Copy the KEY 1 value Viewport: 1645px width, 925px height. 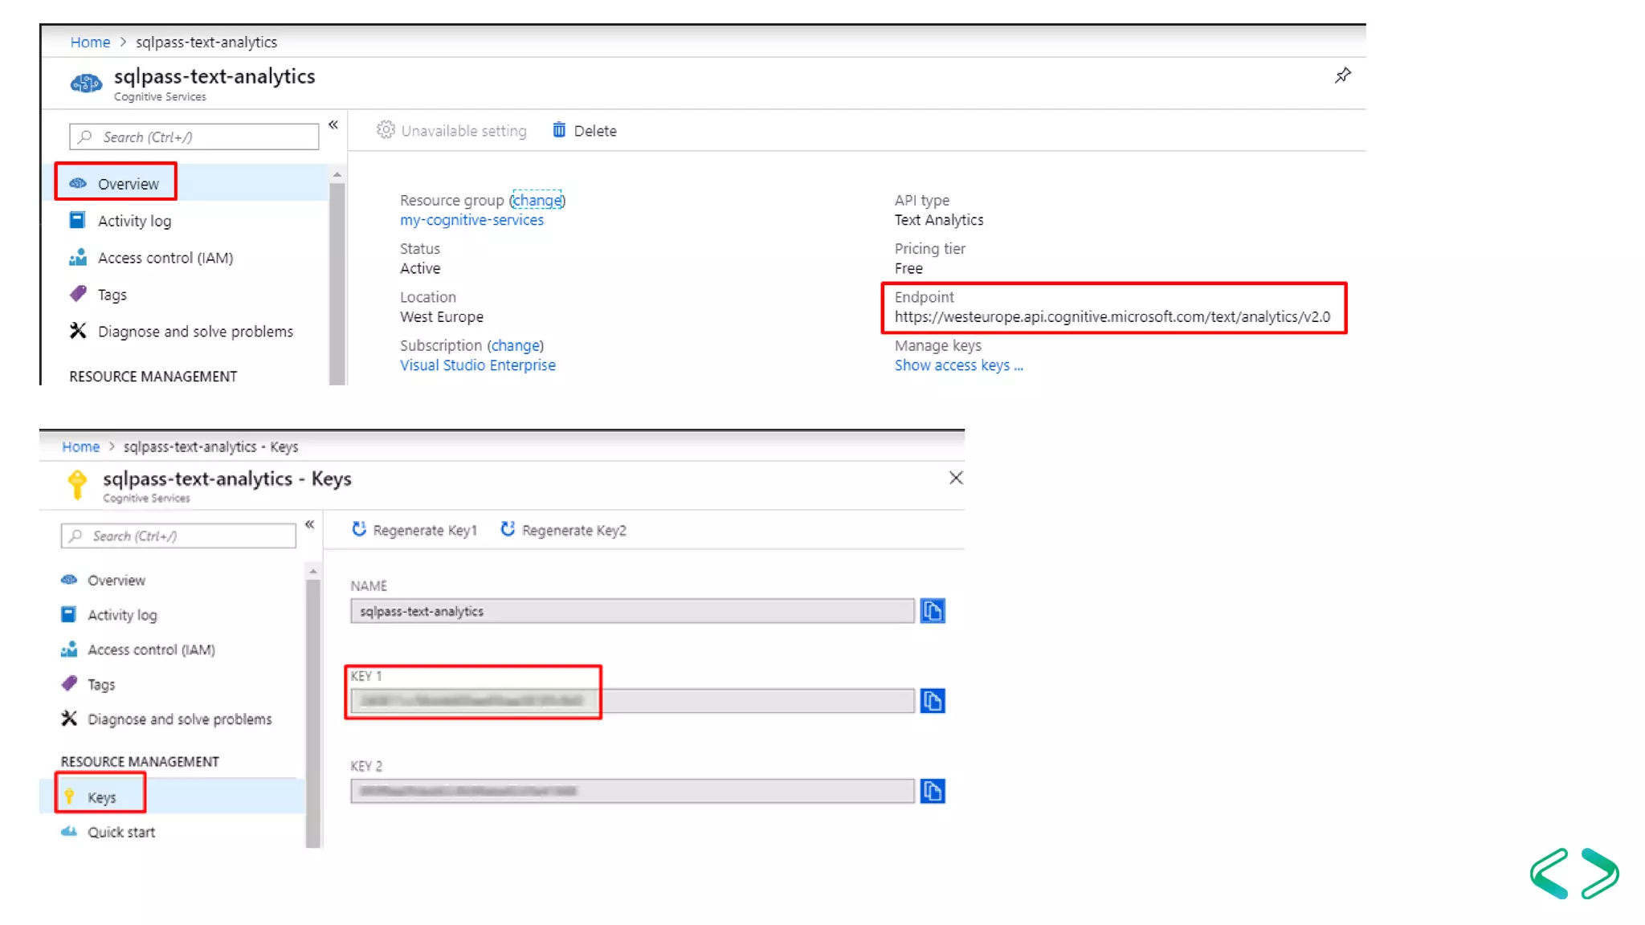pyautogui.click(x=932, y=701)
